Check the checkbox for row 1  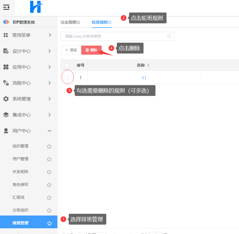pos(67,77)
